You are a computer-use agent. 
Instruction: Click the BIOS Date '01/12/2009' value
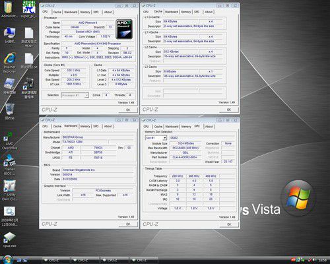98,180
